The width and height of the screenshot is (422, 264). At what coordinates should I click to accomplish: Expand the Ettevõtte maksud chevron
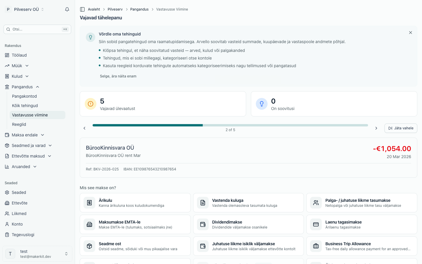point(50,156)
